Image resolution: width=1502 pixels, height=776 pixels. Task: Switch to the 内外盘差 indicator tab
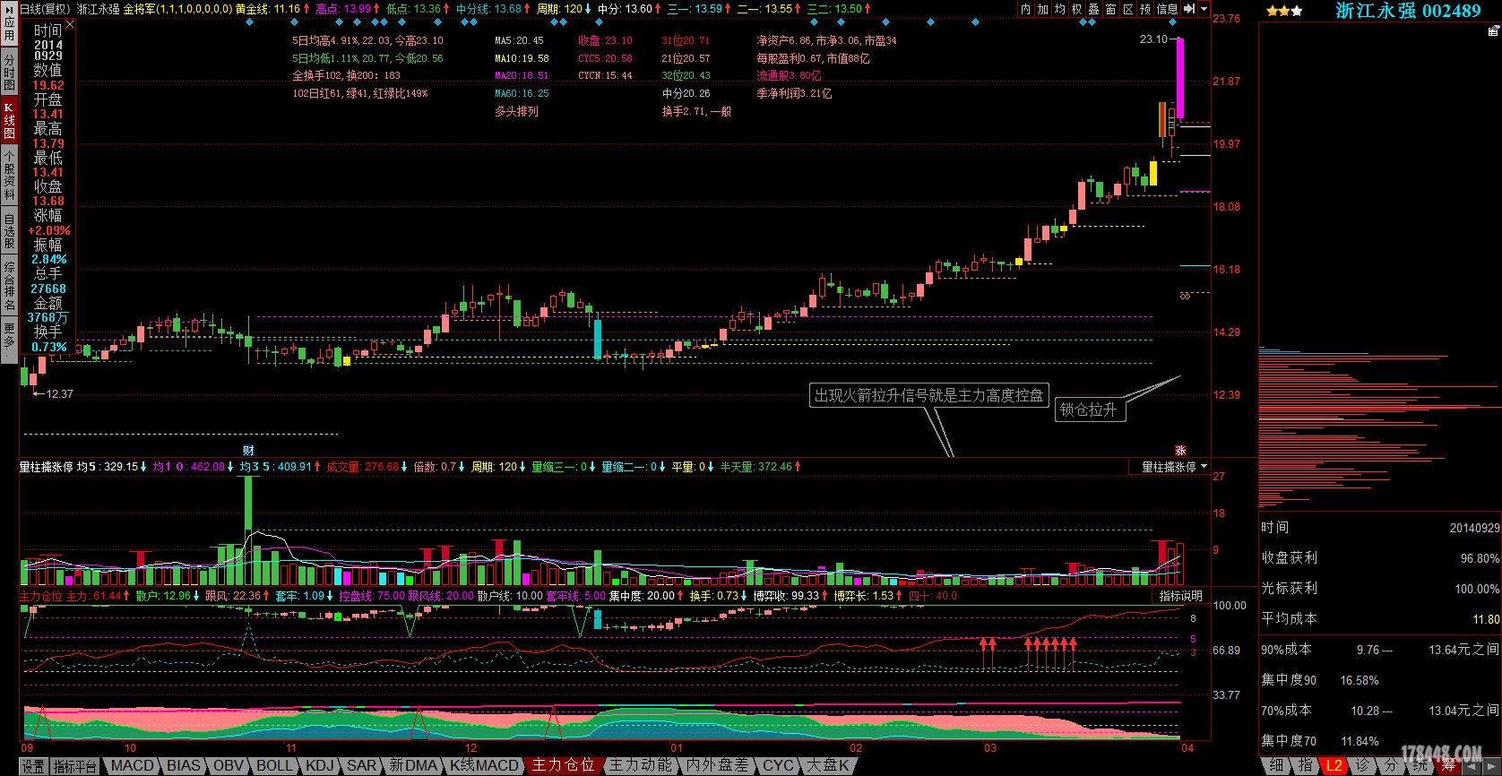click(x=717, y=766)
